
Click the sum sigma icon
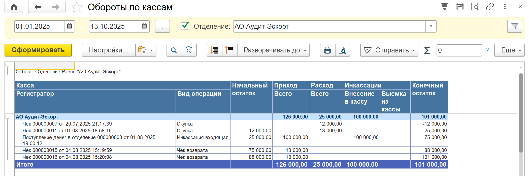pos(427,50)
